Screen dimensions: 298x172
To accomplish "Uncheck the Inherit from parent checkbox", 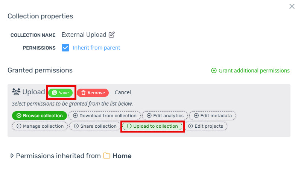I will tap(65, 48).
